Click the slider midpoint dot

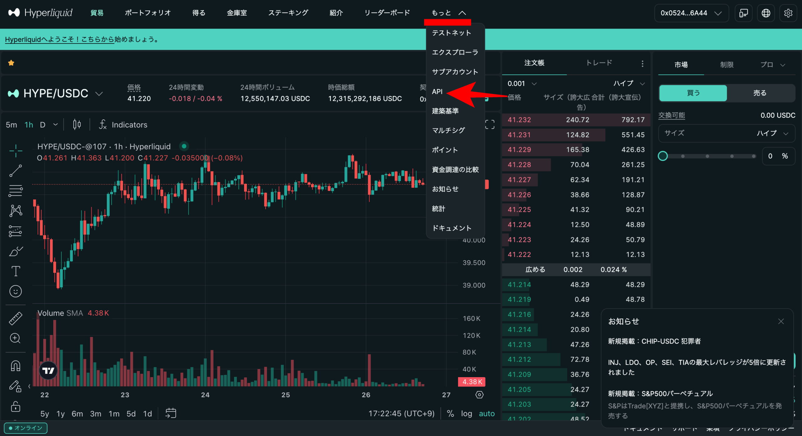707,156
